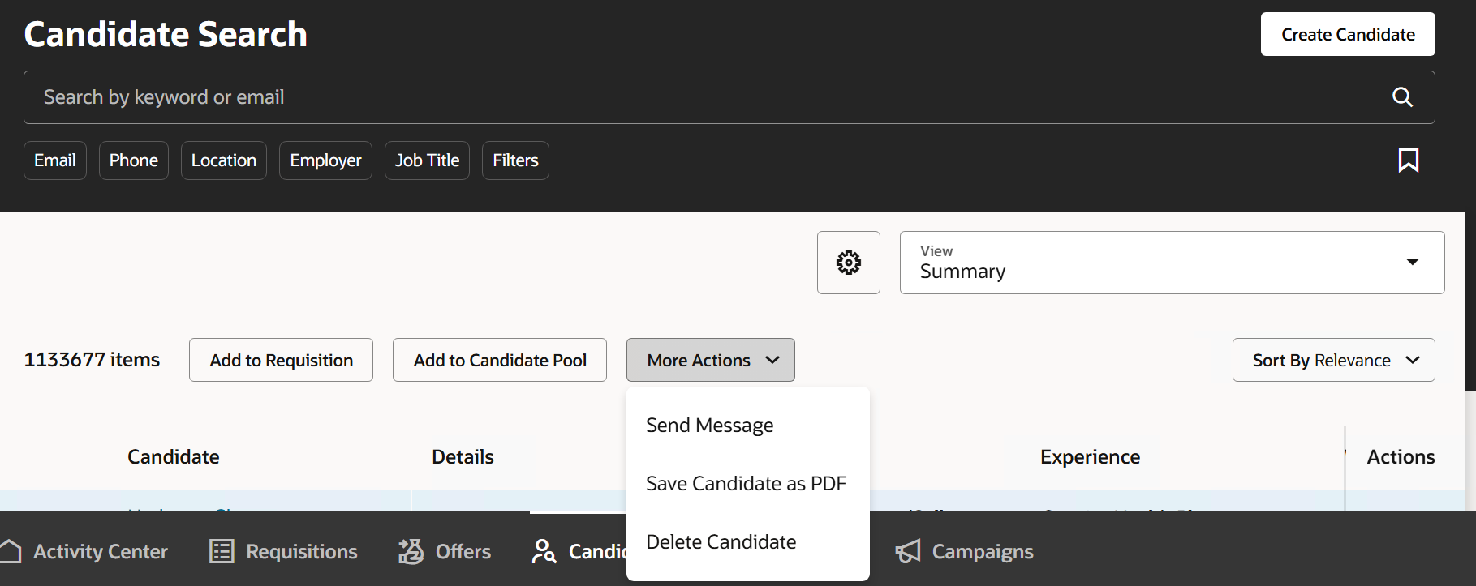Click the Activity Center home icon

[11, 551]
